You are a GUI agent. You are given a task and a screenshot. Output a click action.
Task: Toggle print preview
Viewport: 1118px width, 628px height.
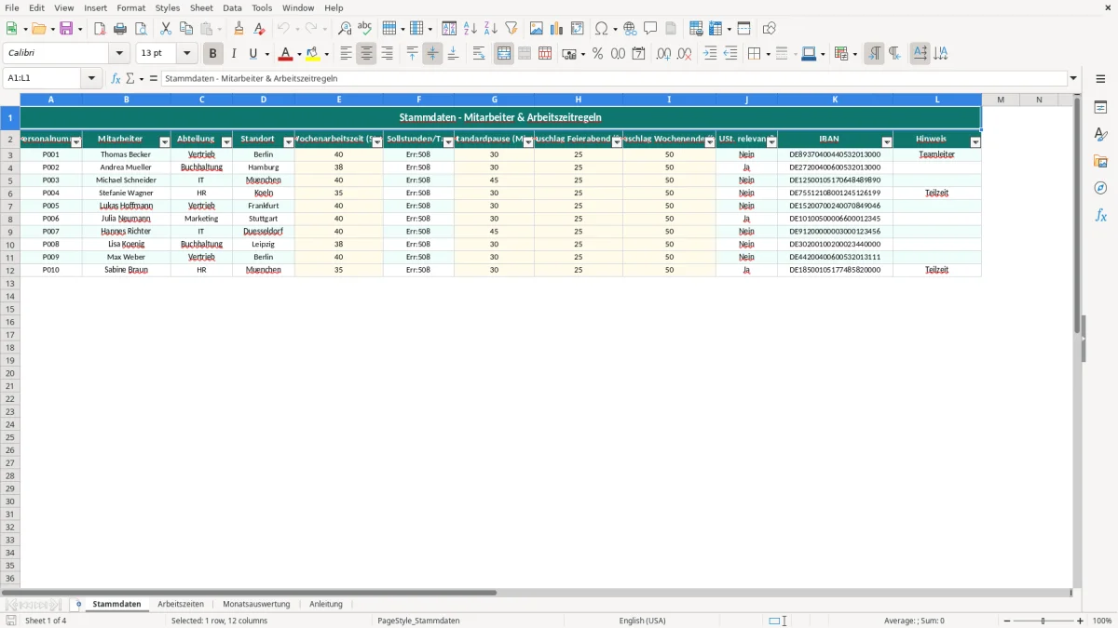[141, 29]
